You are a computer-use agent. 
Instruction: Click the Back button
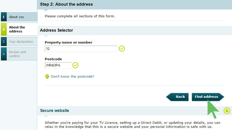click(x=177, y=97)
